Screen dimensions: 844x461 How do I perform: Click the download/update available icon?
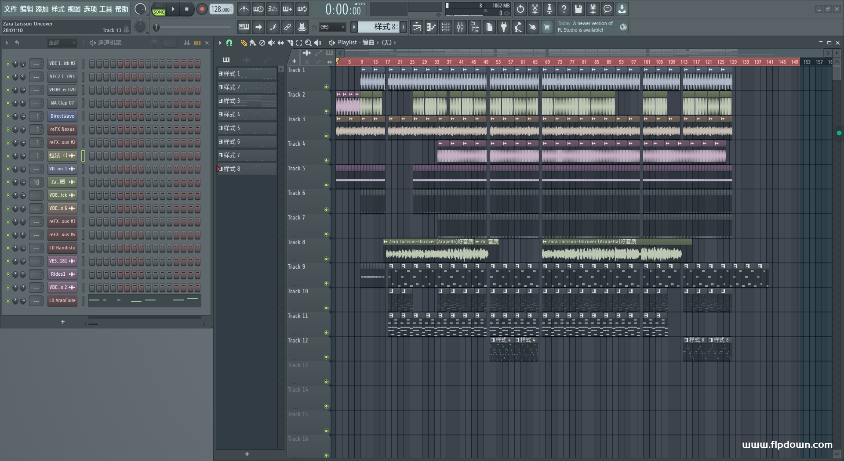[x=622, y=9]
